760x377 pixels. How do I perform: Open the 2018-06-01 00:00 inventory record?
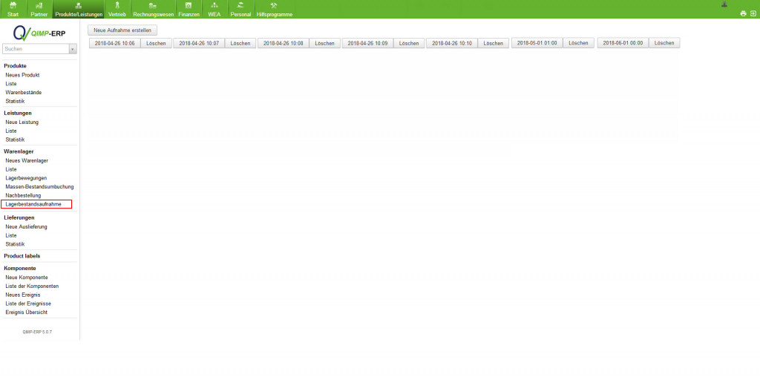click(x=623, y=42)
